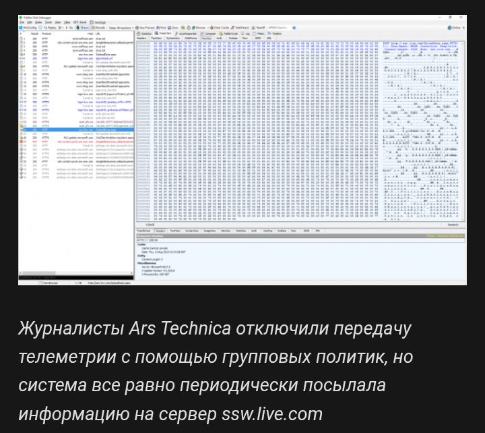
Task: Click the Host column header
Action: pos(90,34)
